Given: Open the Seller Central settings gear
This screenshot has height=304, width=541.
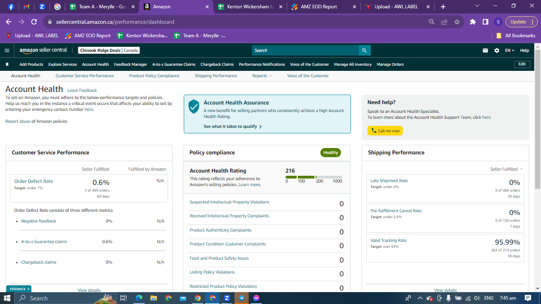Looking at the screenshot, I should [497, 50].
